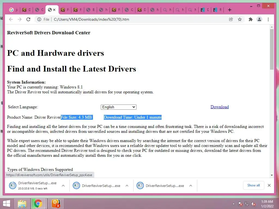Click 'Your PC is currently running: Windows 8.1'
The height and width of the screenshot is (209, 279).
(x=45, y=87)
